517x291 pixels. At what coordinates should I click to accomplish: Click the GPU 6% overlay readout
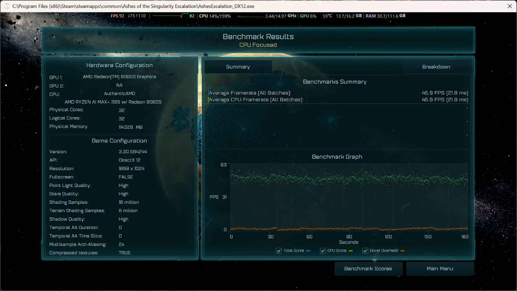[308, 16]
